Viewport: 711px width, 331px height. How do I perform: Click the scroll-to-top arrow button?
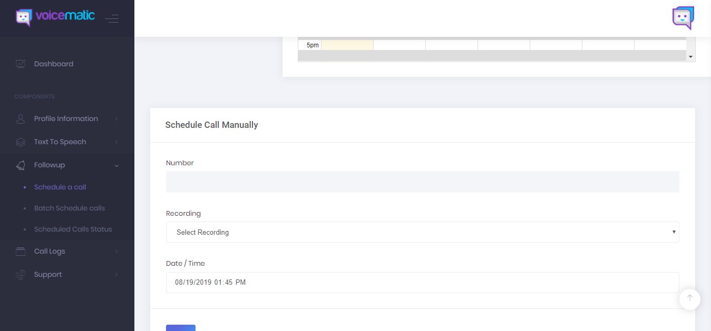point(690,298)
